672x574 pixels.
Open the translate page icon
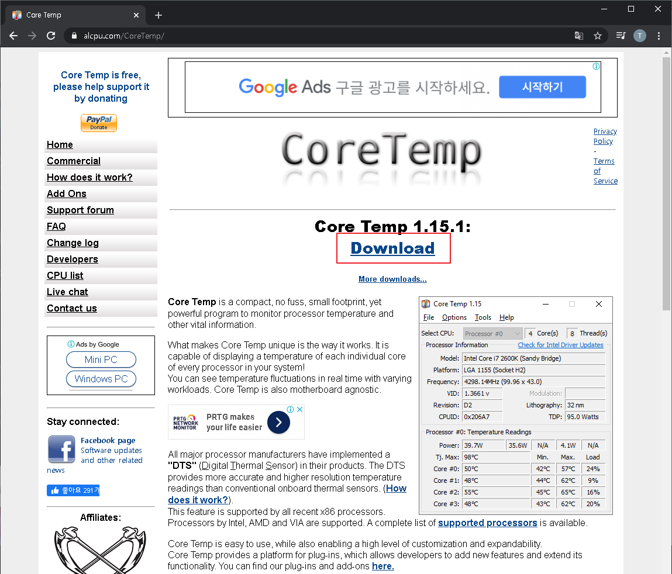pyautogui.click(x=578, y=36)
